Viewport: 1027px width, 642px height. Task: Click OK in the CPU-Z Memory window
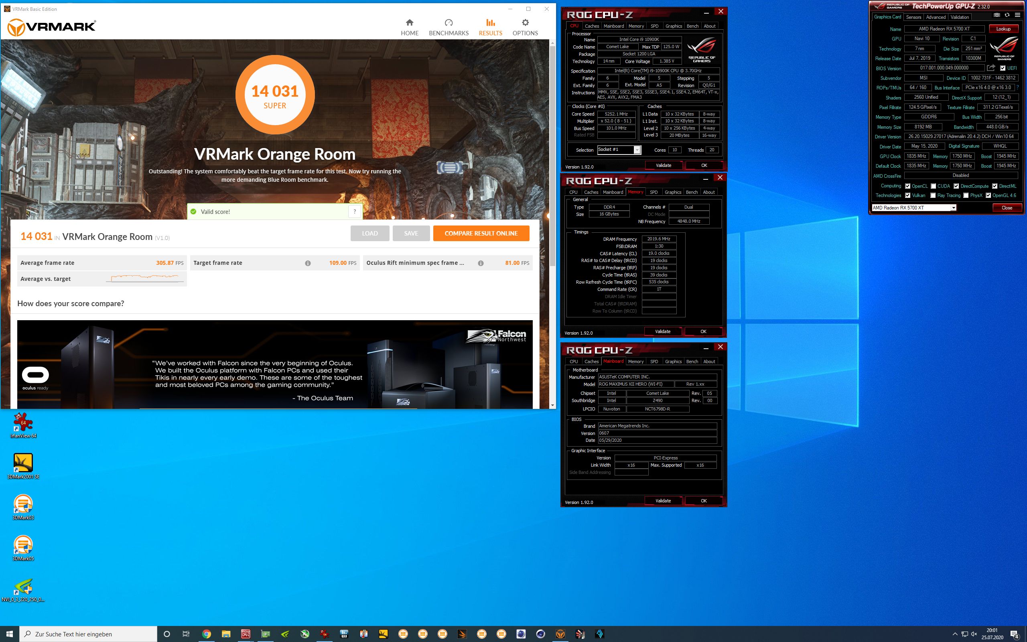pos(703,331)
